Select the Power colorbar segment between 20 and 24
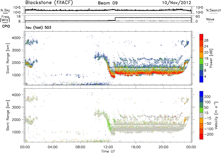This screenshot has width=221, height=153. [201, 49]
